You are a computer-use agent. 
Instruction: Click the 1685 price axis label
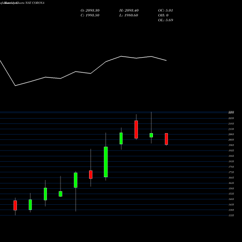pos(231,178)
